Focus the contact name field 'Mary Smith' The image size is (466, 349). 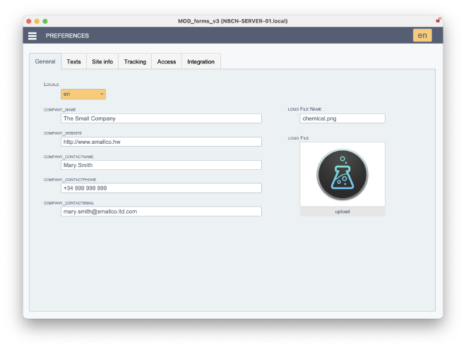(x=161, y=165)
